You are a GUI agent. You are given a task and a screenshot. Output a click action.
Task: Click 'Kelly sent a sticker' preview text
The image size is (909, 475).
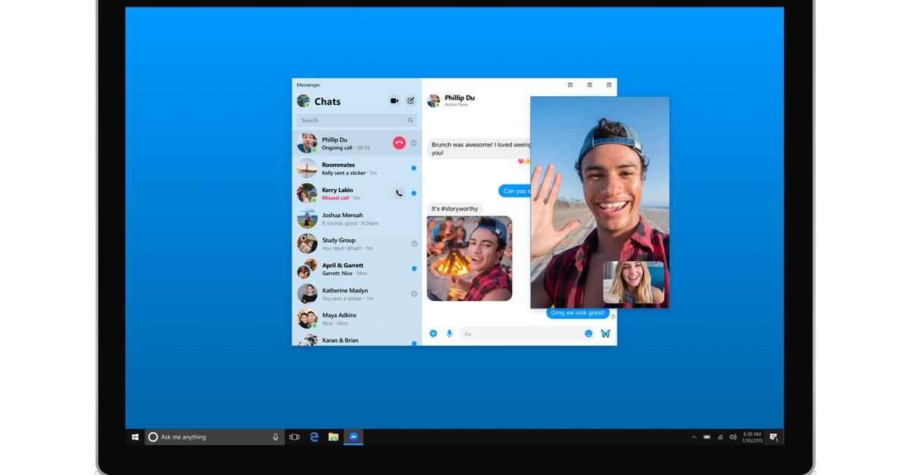pos(345,173)
